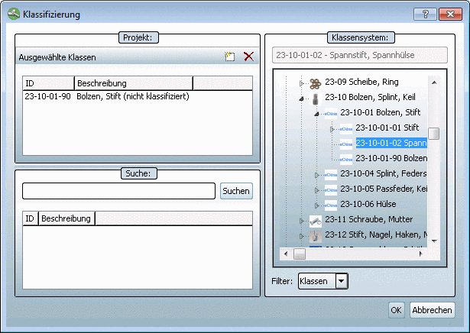Screen dimensions: 470x333
Task: Expand the 23-09 Scheibe, Ring node
Action: click(x=302, y=83)
